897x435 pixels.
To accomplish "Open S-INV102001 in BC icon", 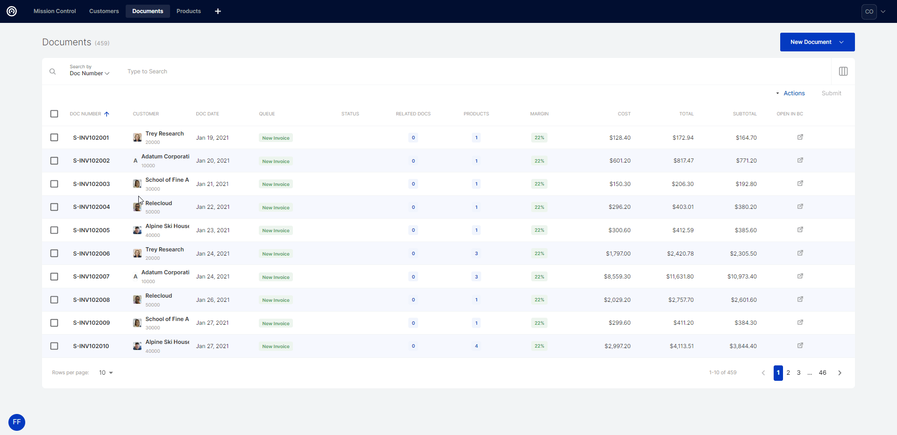I will tap(800, 137).
